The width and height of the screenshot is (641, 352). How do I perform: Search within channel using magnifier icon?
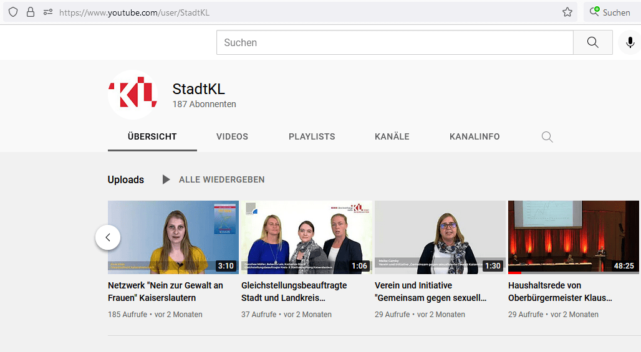pos(547,137)
